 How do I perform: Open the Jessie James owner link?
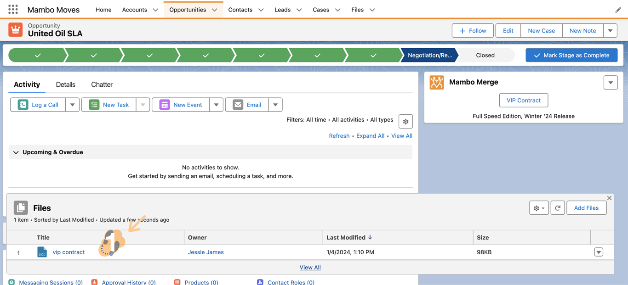click(206, 252)
